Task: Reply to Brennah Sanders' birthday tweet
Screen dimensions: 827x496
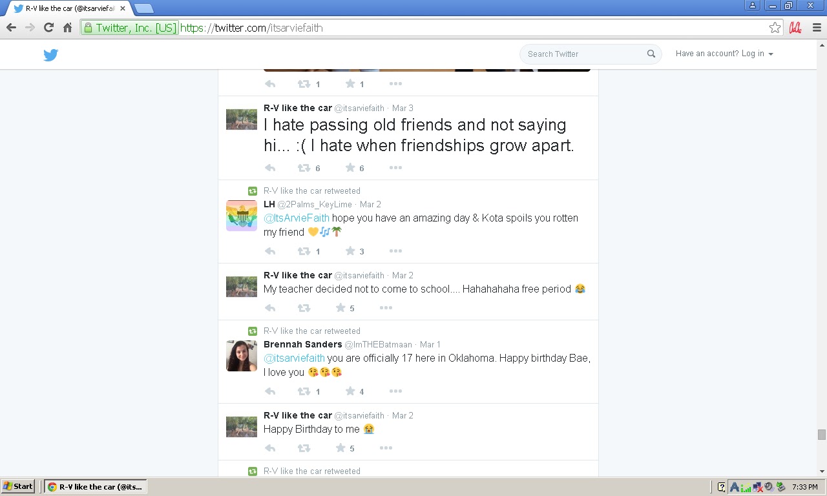Action: pyautogui.click(x=270, y=391)
